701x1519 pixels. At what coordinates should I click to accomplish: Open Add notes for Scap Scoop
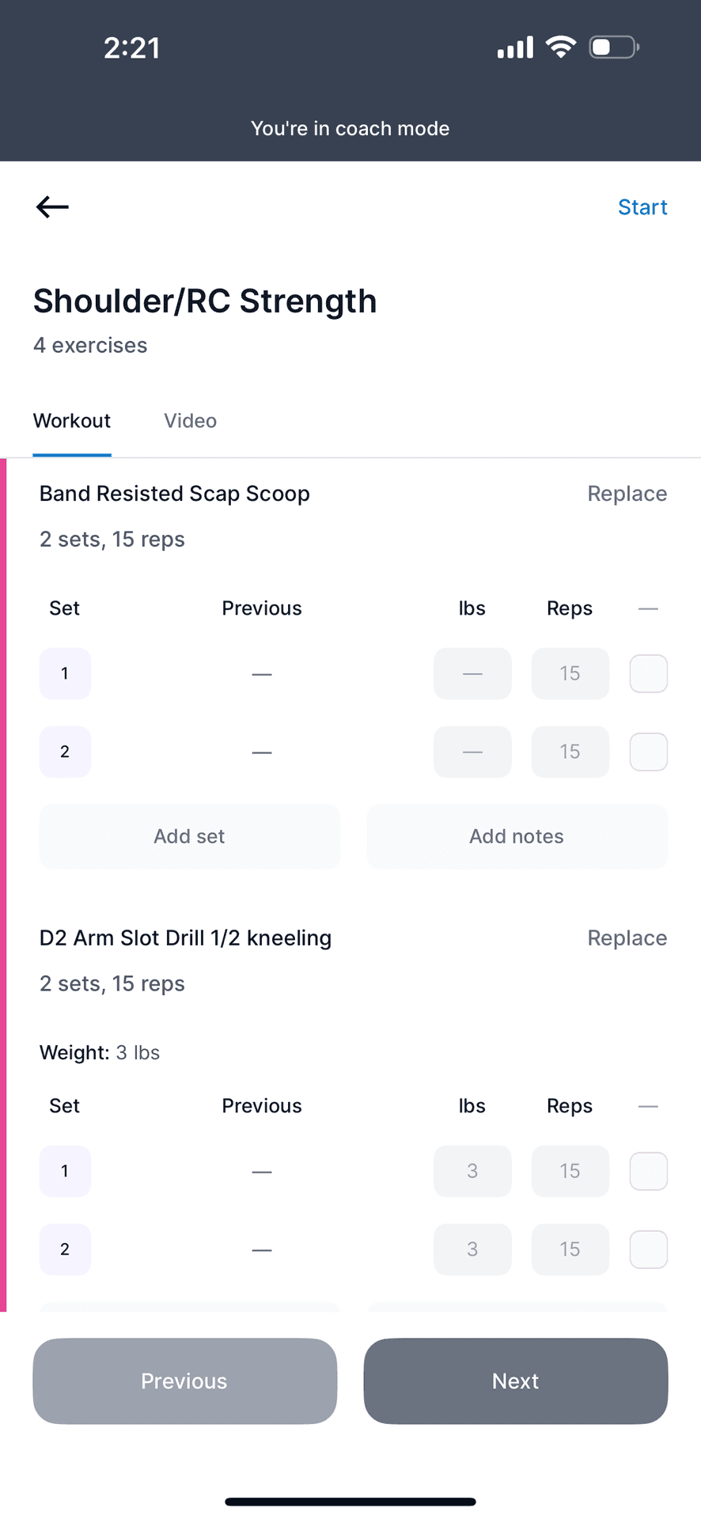pos(517,836)
